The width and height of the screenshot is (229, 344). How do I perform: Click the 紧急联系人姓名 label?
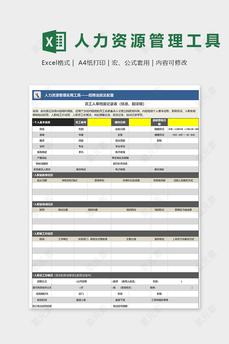tap(42, 169)
